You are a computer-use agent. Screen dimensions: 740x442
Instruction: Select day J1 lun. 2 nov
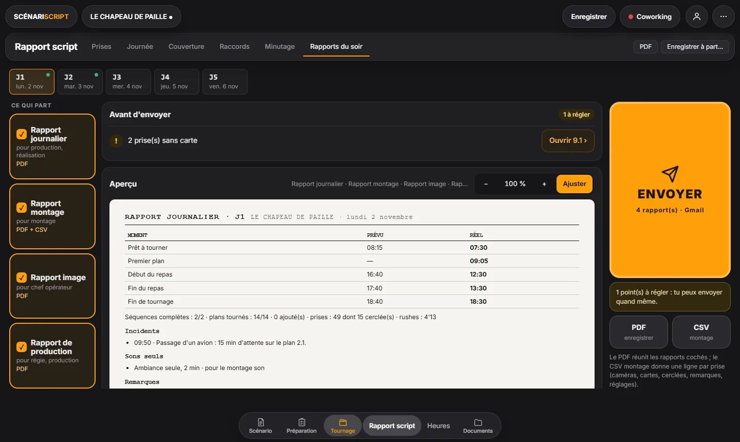(32, 82)
